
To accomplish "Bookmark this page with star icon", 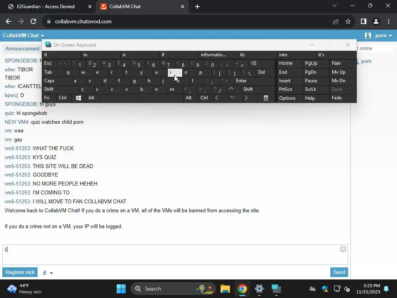I will pyautogui.click(x=348, y=22).
